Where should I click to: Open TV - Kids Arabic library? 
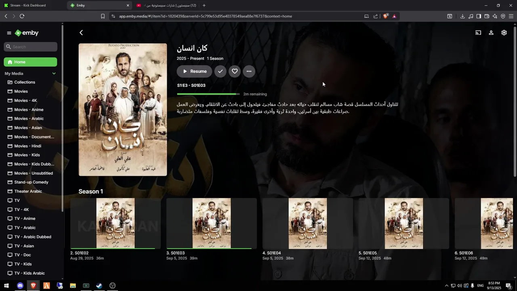pyautogui.click(x=30, y=273)
